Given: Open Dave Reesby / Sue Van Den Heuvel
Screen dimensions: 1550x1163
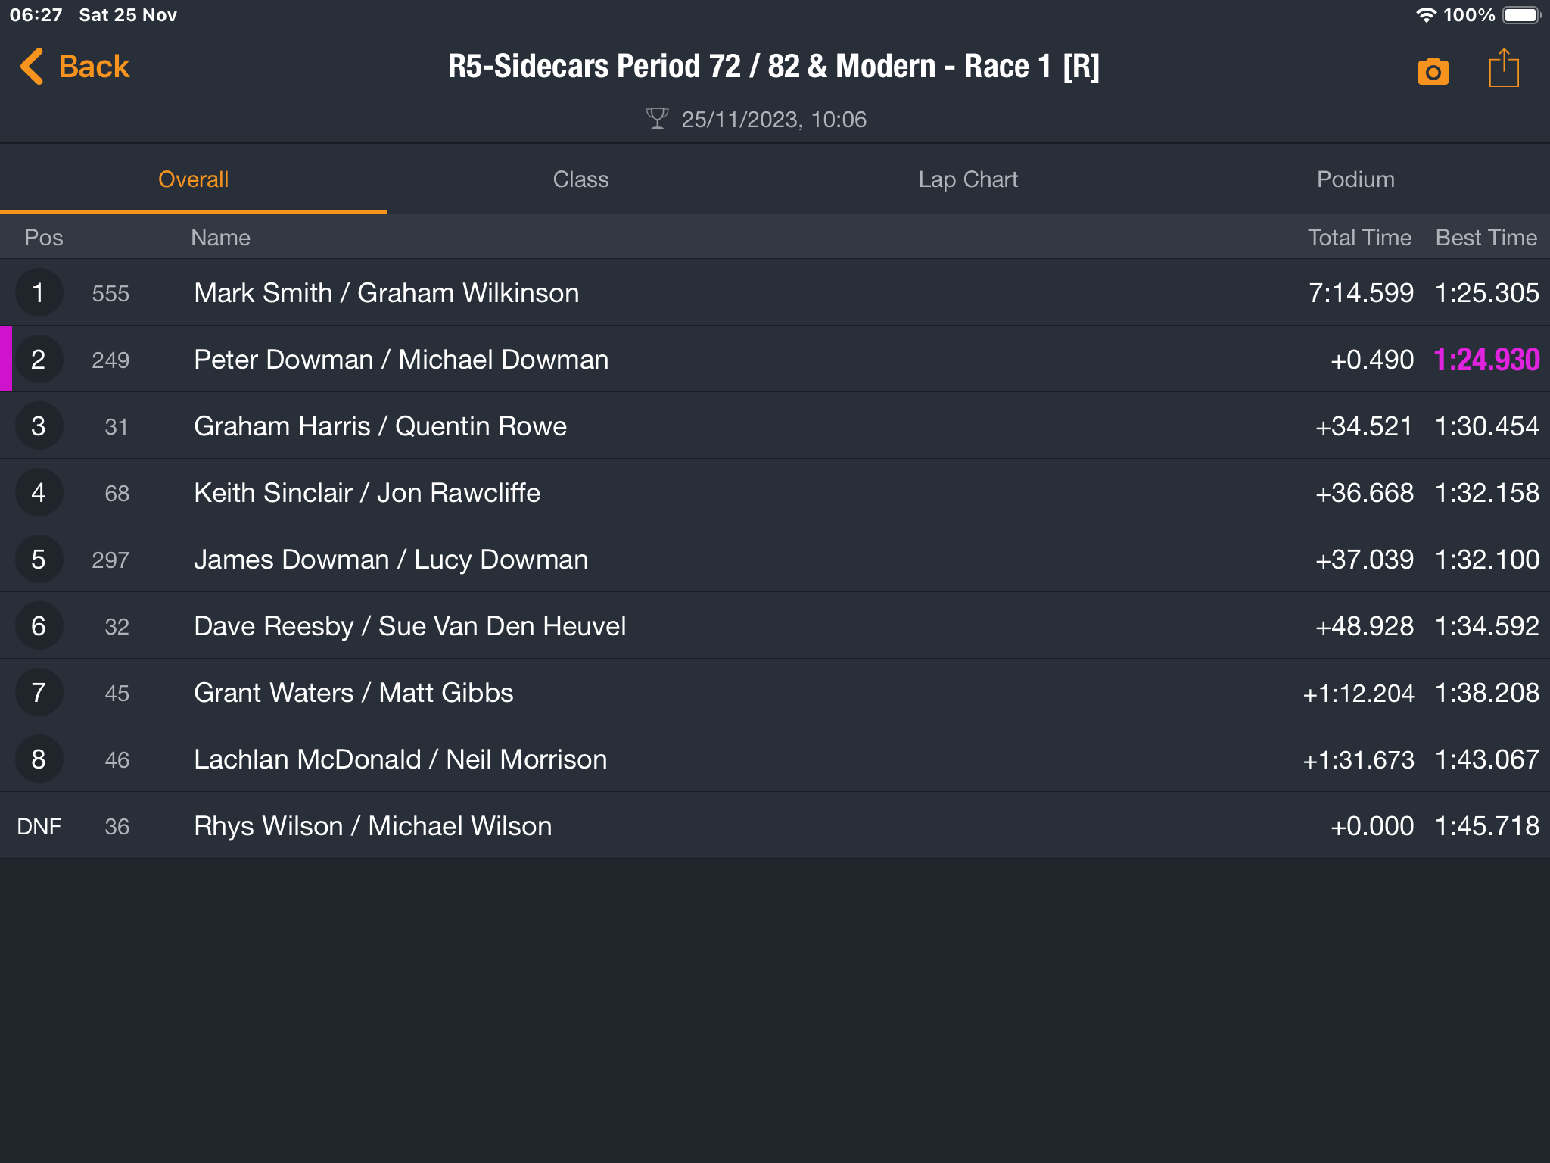Looking at the screenshot, I should pos(775,626).
